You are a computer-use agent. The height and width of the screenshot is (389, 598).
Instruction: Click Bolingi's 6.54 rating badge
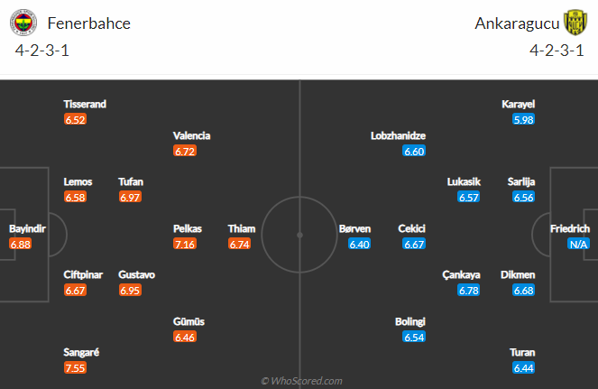[x=414, y=337]
